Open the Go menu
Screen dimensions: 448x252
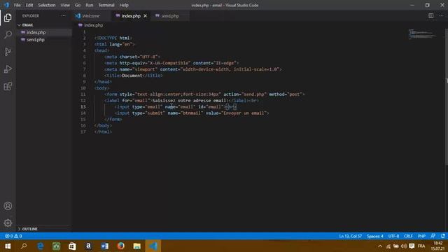point(78,5)
